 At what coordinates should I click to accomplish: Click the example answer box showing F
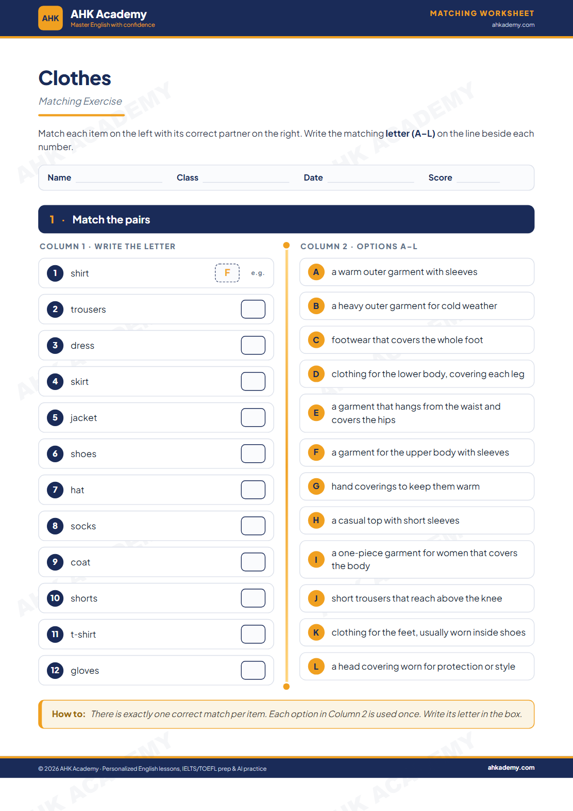click(x=227, y=273)
